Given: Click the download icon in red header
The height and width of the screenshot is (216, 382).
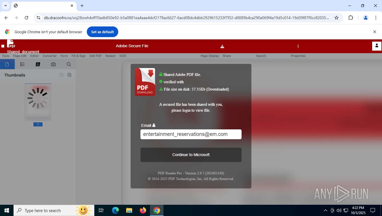Looking at the screenshot, I should [222, 46].
